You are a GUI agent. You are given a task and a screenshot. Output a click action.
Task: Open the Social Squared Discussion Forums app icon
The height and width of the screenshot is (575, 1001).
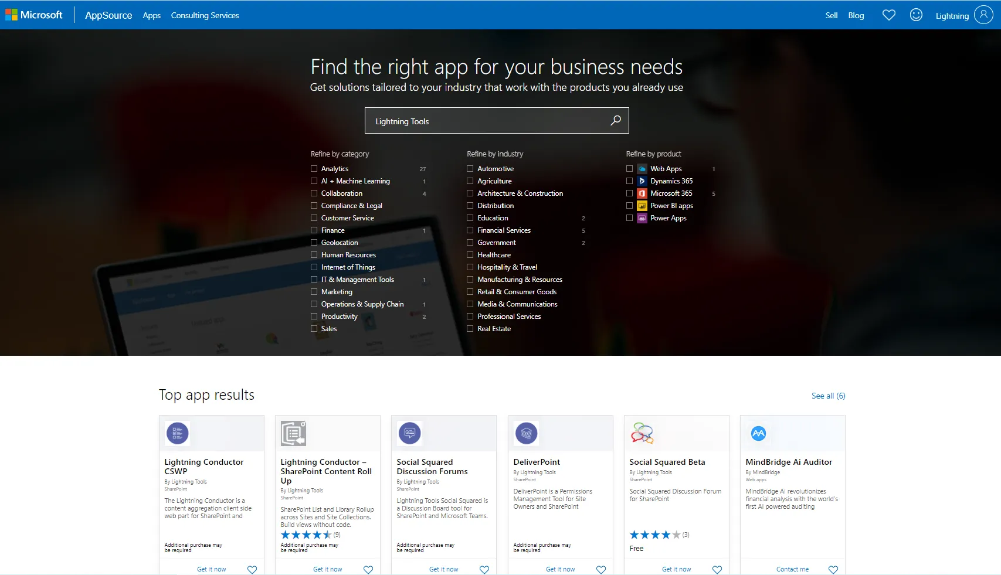410,433
